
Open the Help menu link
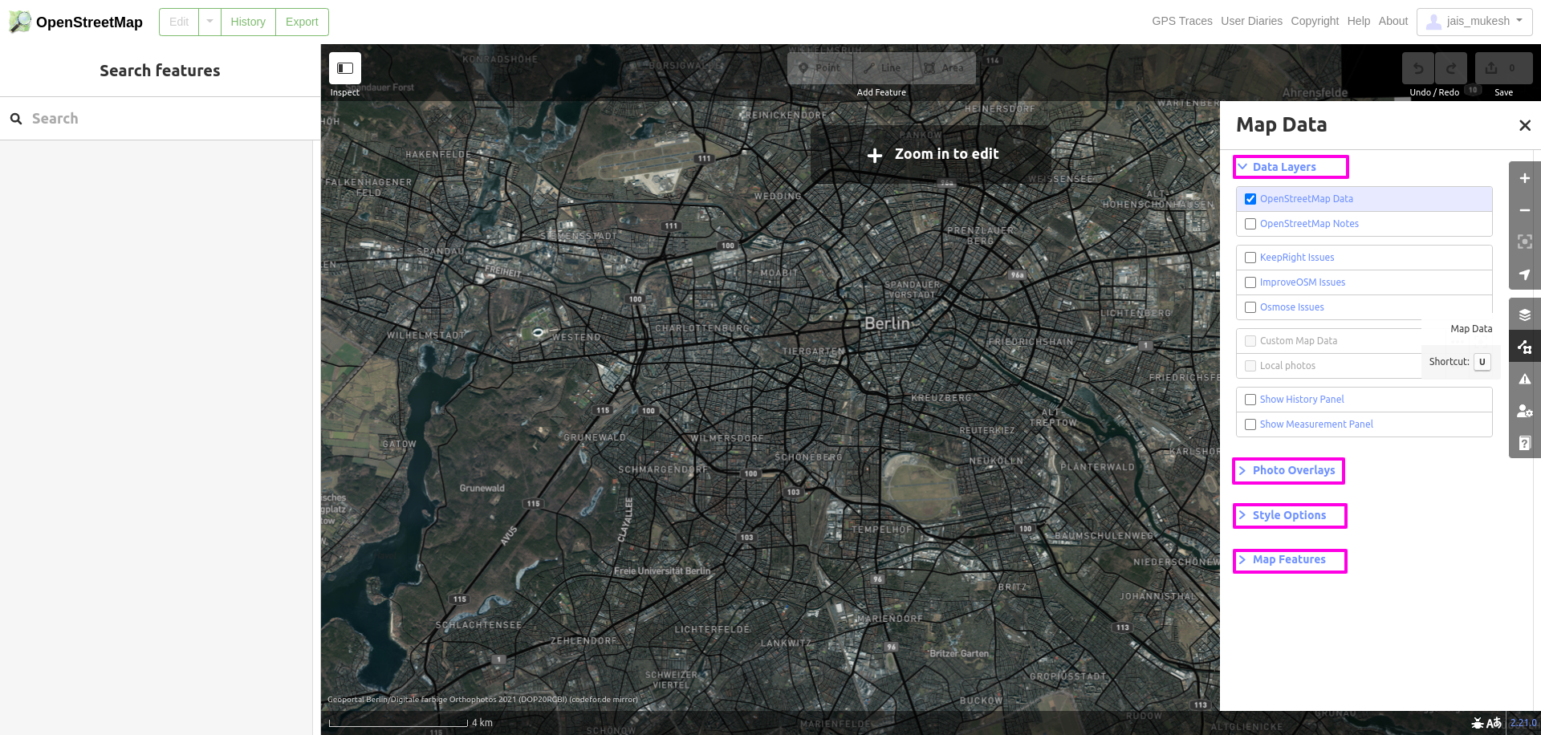pos(1358,21)
